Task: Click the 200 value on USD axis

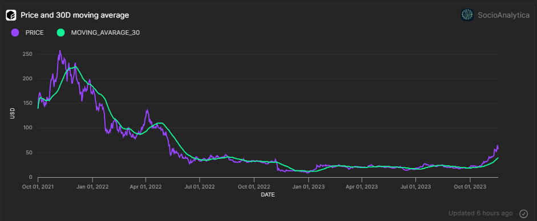Action: tap(28, 79)
